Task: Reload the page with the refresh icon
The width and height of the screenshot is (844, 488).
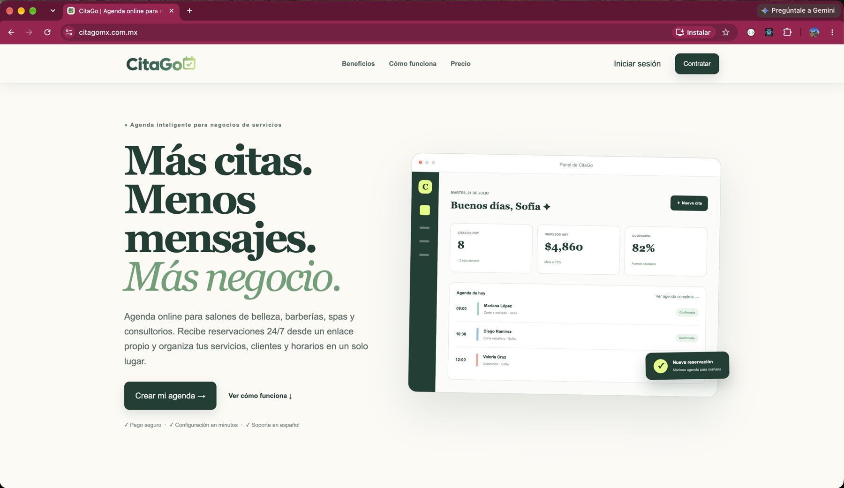Action: click(47, 32)
